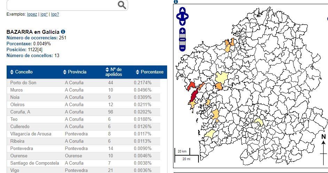
Task: Pan the map north with up arrow
Action: (x=182, y=10)
